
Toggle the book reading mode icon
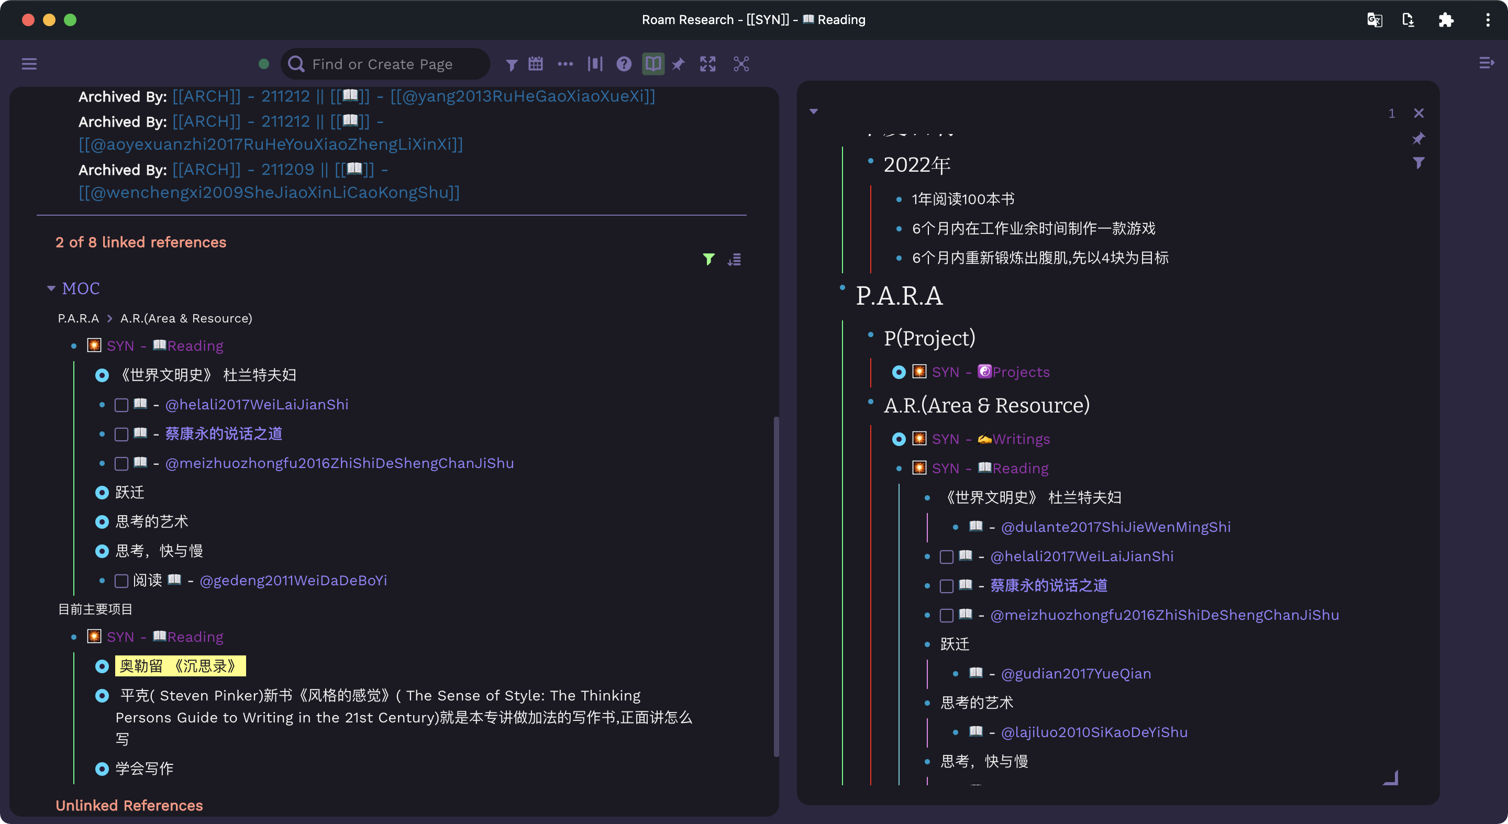[653, 64]
